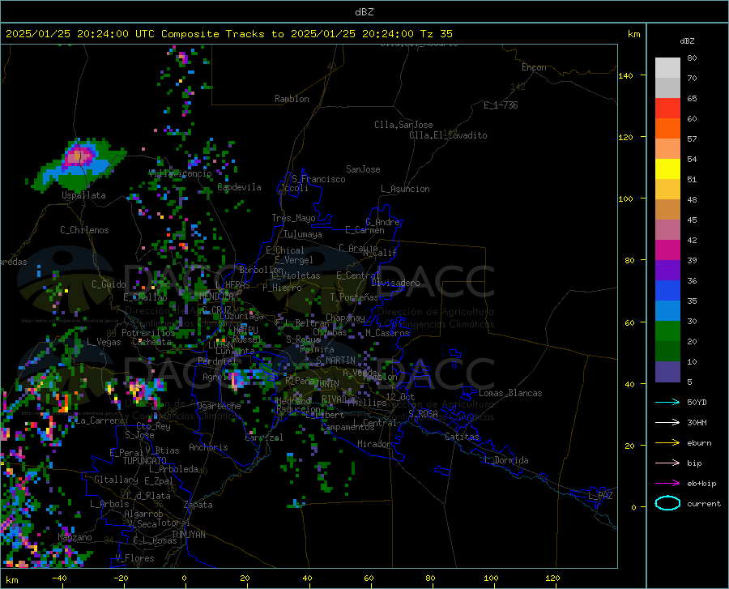Click the E_1-736 map label
This screenshot has width=729, height=589.
point(501,105)
